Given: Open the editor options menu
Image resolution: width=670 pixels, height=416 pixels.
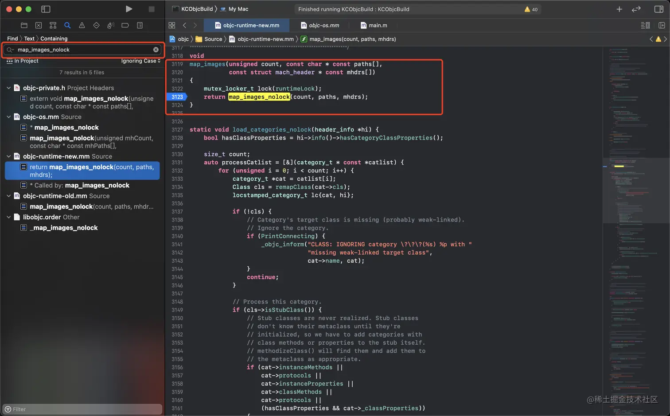Looking at the screenshot, I should tap(645, 25).
